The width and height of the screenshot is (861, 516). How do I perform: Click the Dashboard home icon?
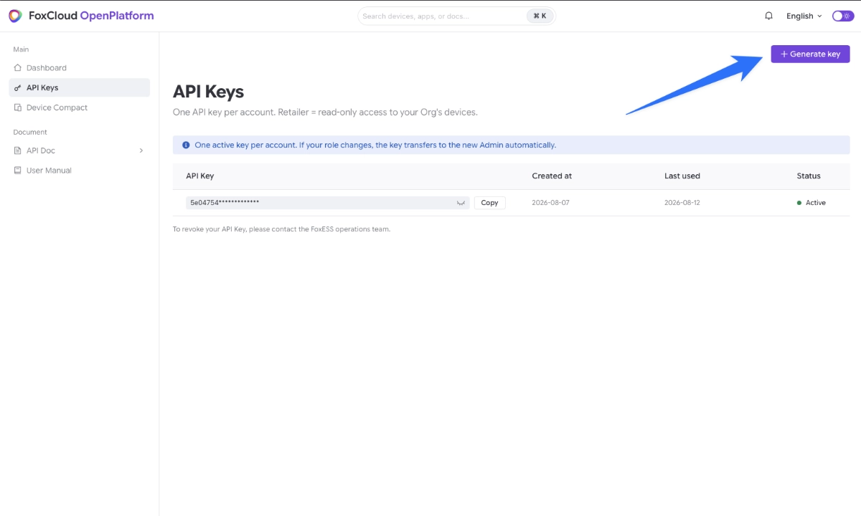[x=18, y=67]
